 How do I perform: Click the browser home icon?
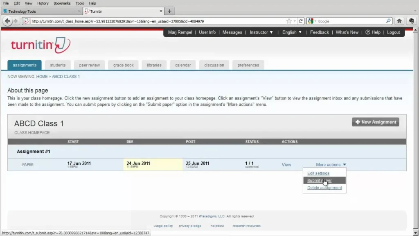pos(400,21)
